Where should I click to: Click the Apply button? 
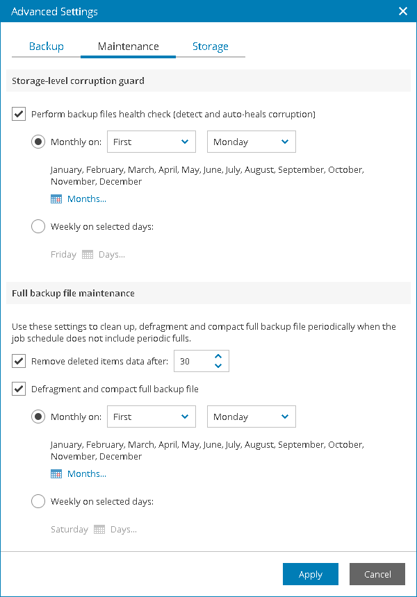click(310, 574)
